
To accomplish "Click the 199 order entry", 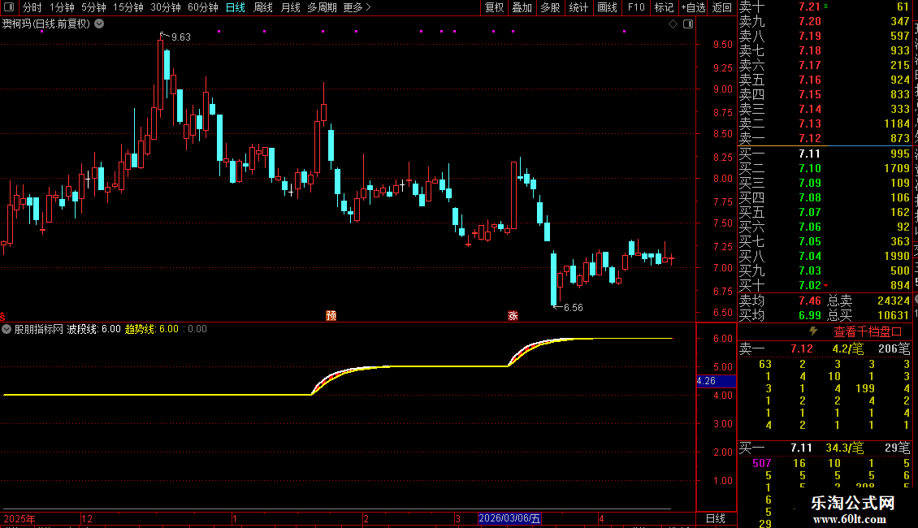I will coord(864,388).
